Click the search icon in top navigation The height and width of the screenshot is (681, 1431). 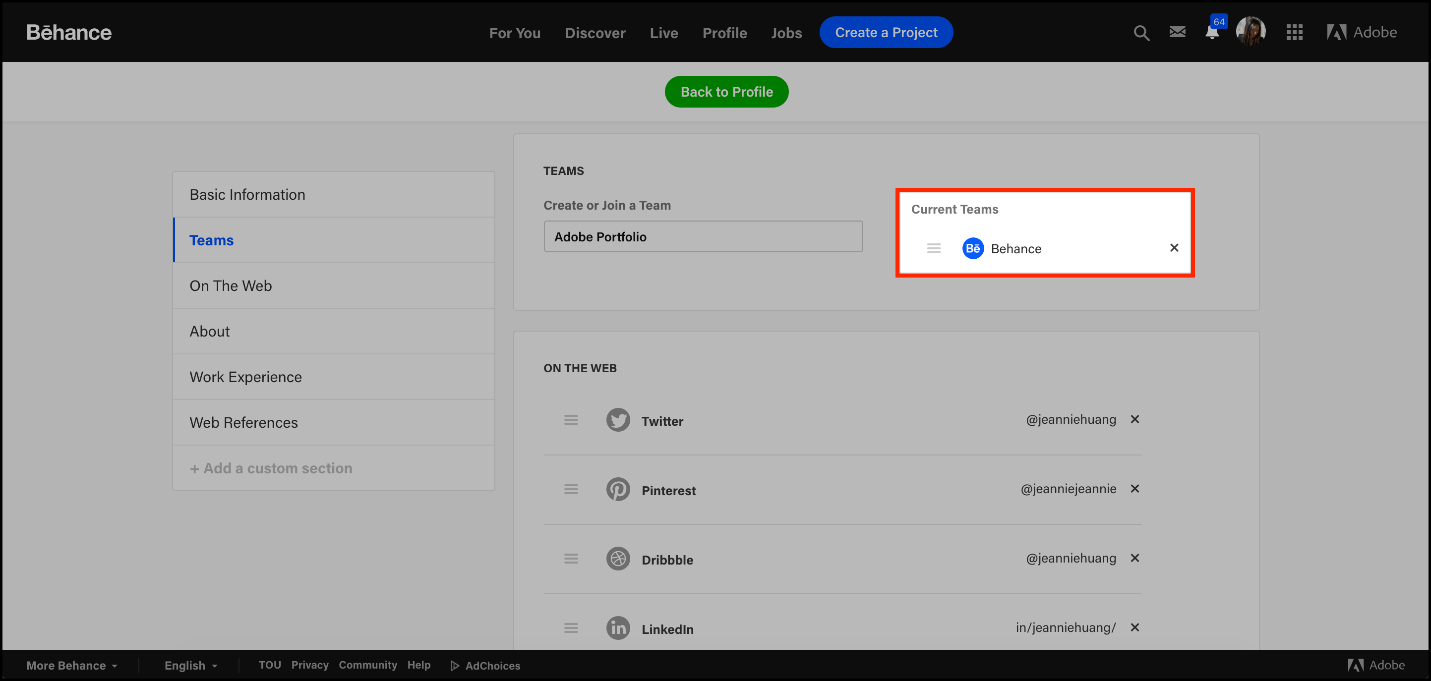(1141, 32)
